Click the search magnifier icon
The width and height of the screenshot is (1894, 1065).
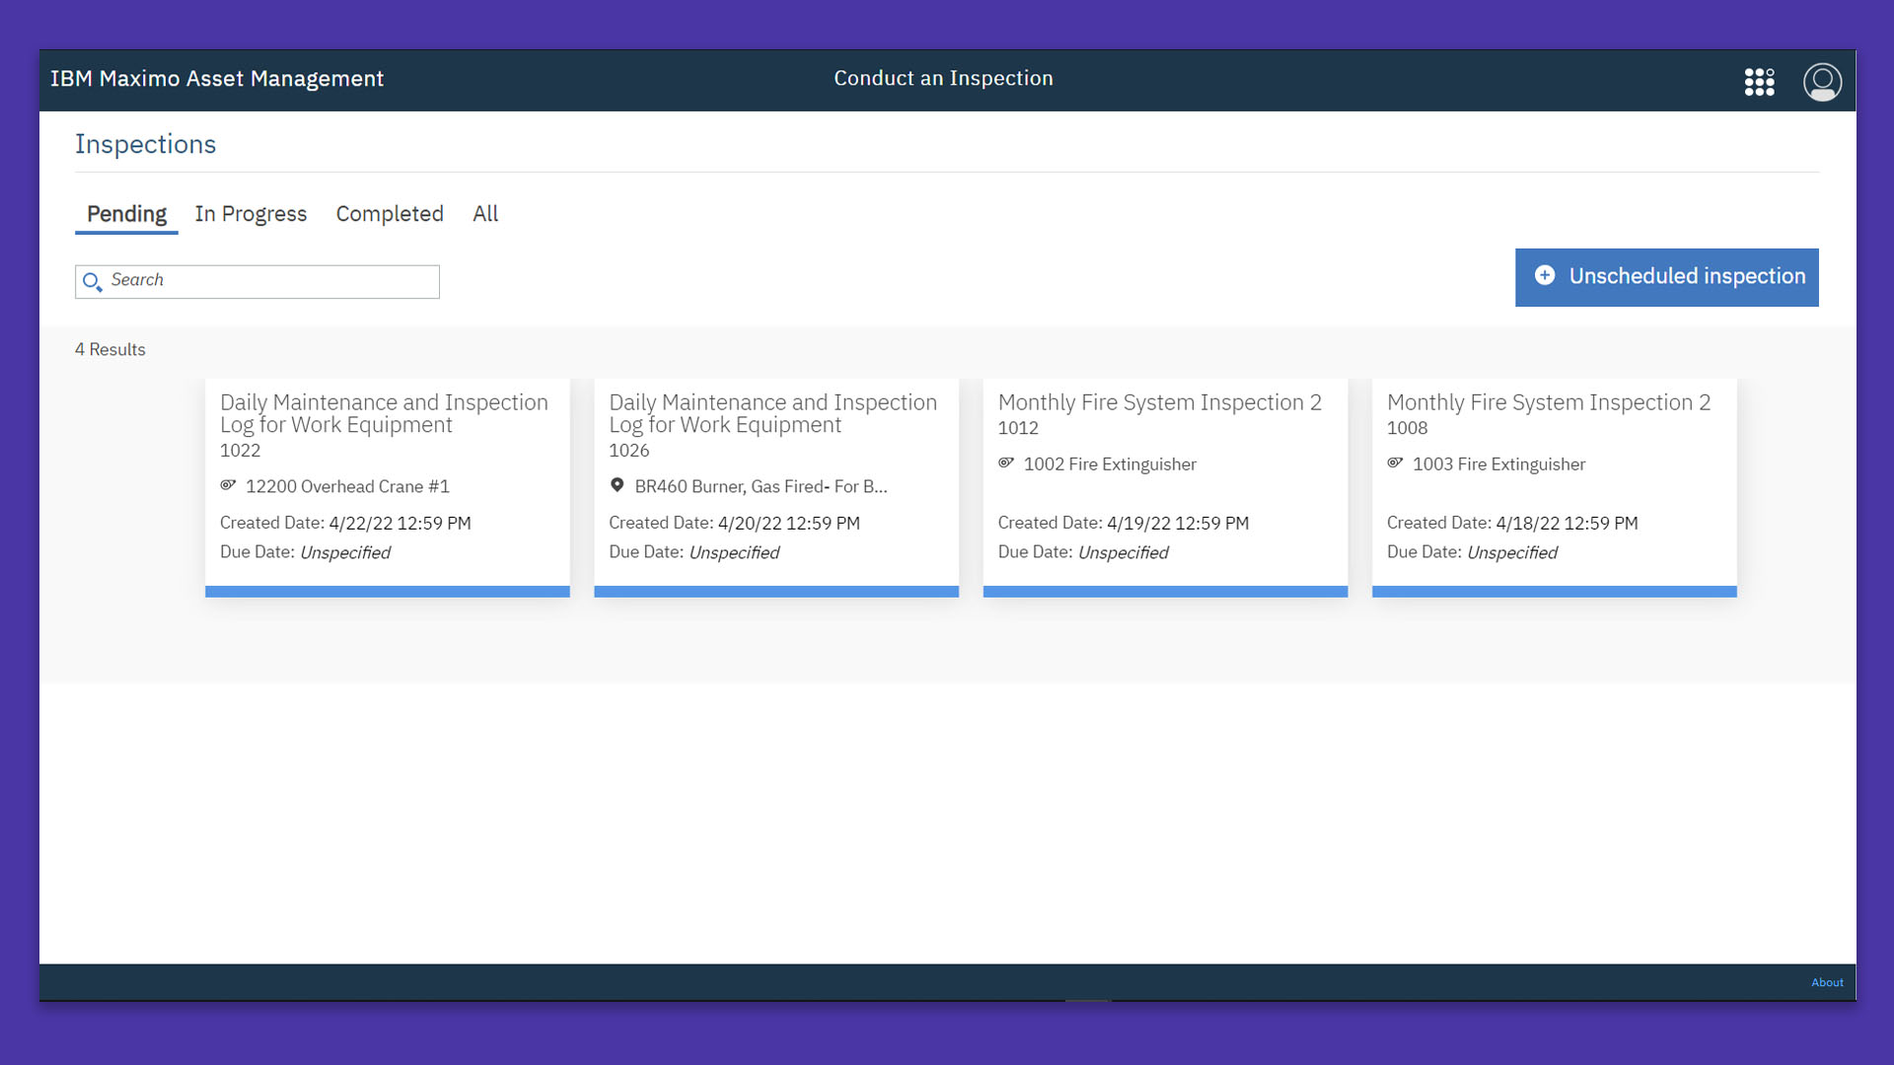click(x=93, y=282)
